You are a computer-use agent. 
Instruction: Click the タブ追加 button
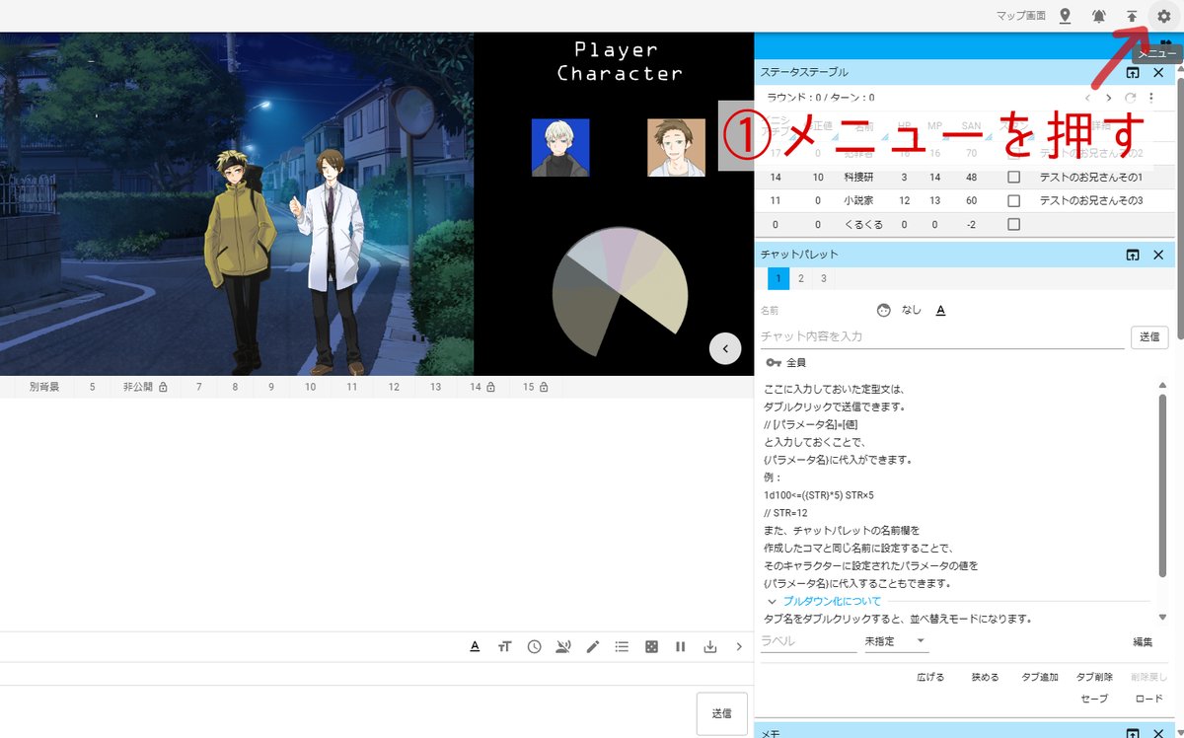click(1040, 677)
